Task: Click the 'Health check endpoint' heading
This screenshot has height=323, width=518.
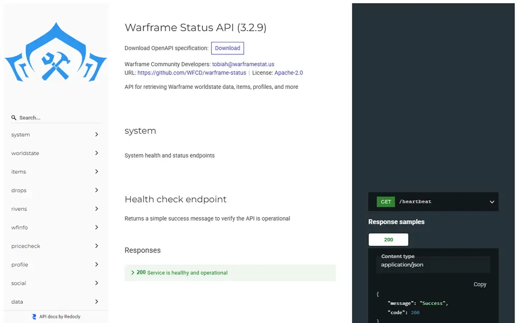Action: pyautogui.click(x=176, y=199)
